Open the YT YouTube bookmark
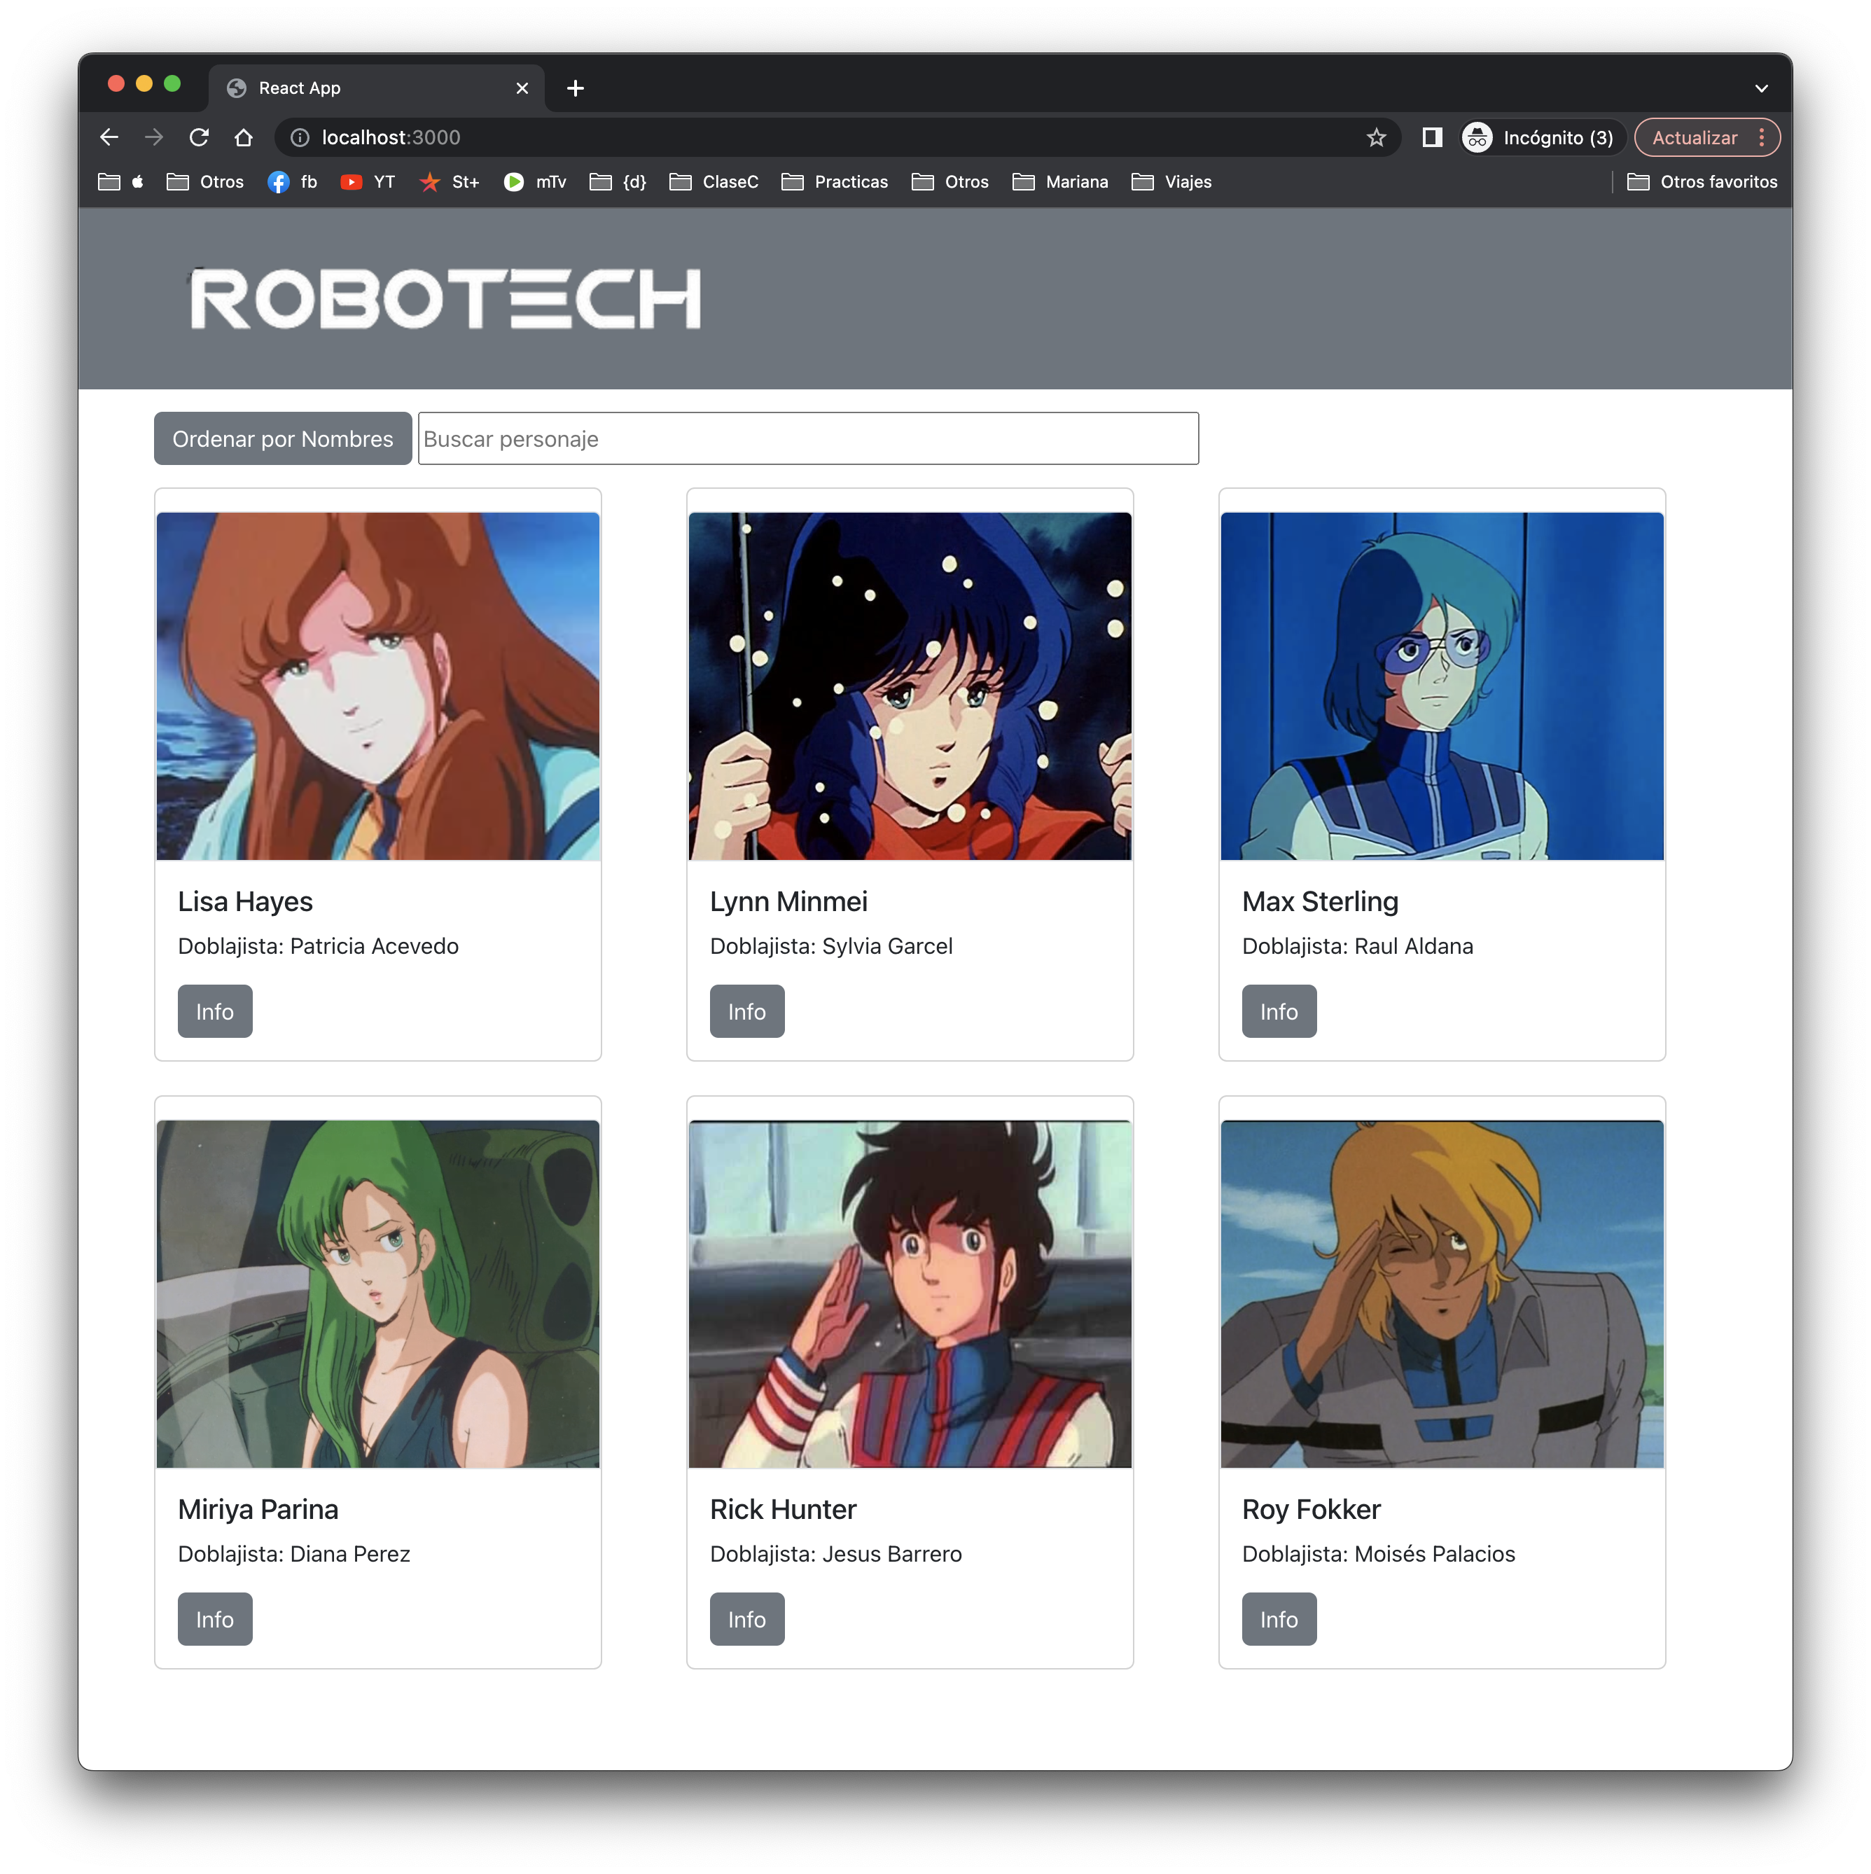 click(x=368, y=182)
